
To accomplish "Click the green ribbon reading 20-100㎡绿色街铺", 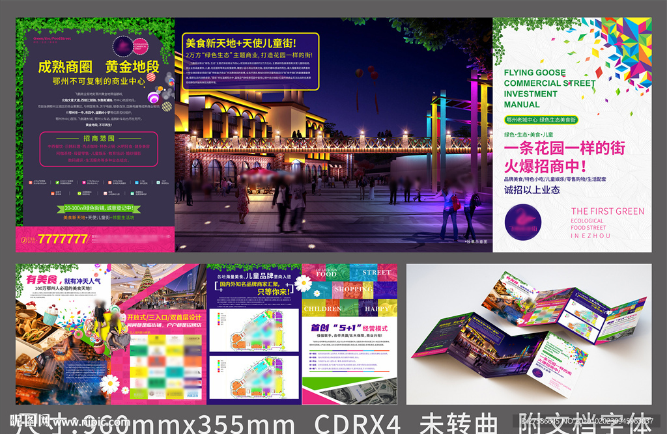I will [99, 207].
